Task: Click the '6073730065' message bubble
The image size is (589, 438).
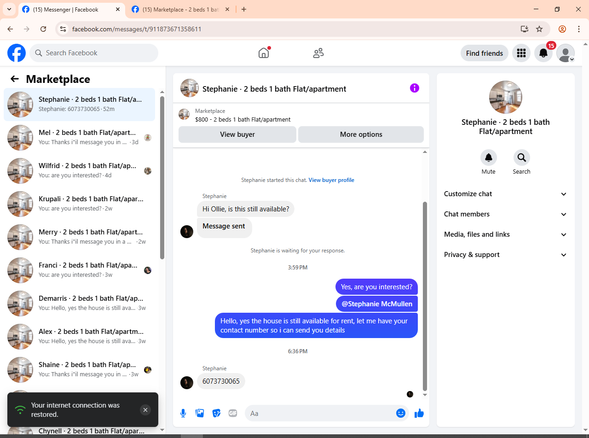Action: (221, 381)
